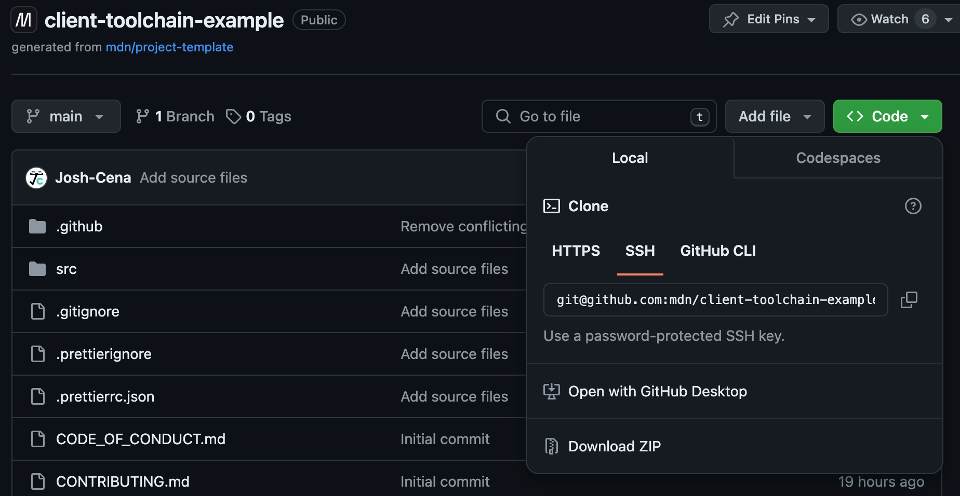Click inside the Go to file search box
Image resolution: width=960 pixels, height=496 pixels.
point(597,116)
